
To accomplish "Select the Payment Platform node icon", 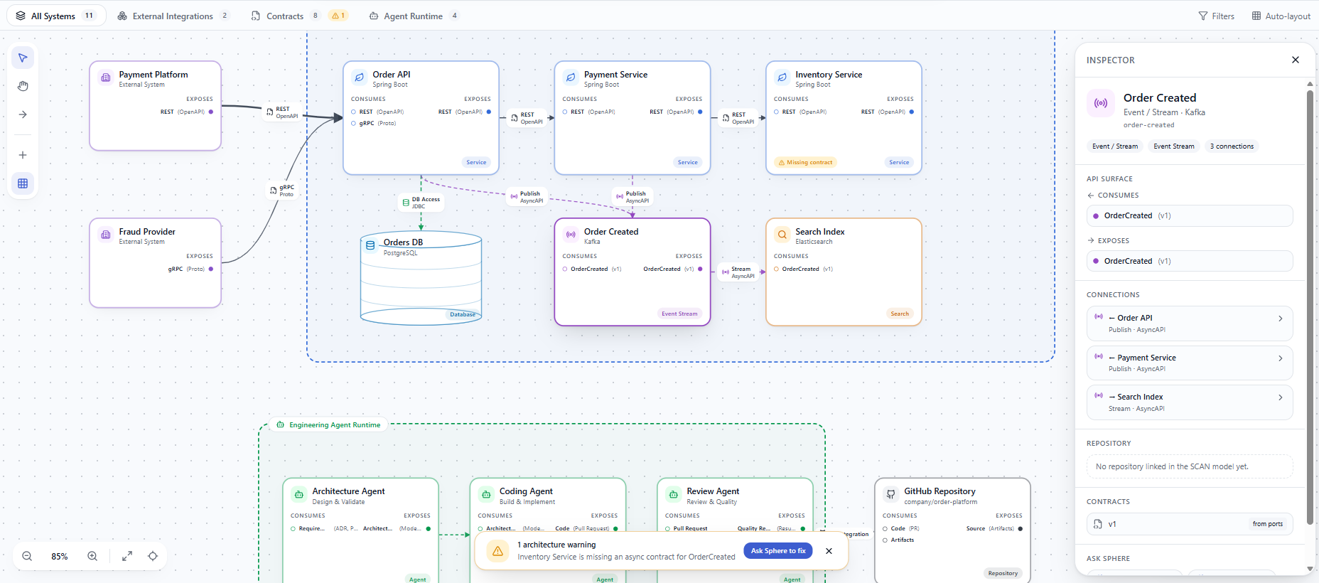I will [106, 77].
